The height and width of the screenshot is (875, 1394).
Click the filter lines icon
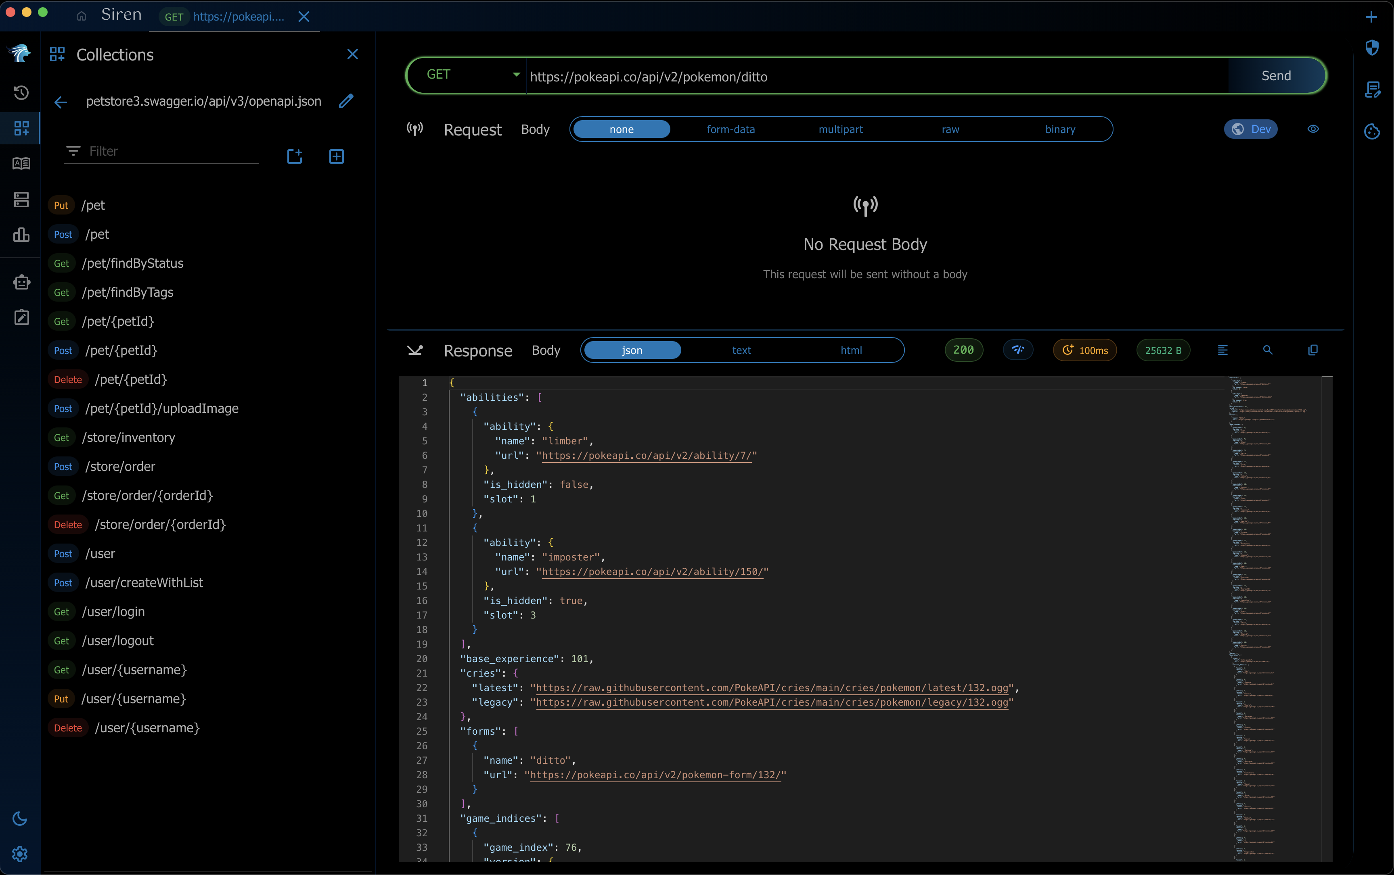(73, 151)
